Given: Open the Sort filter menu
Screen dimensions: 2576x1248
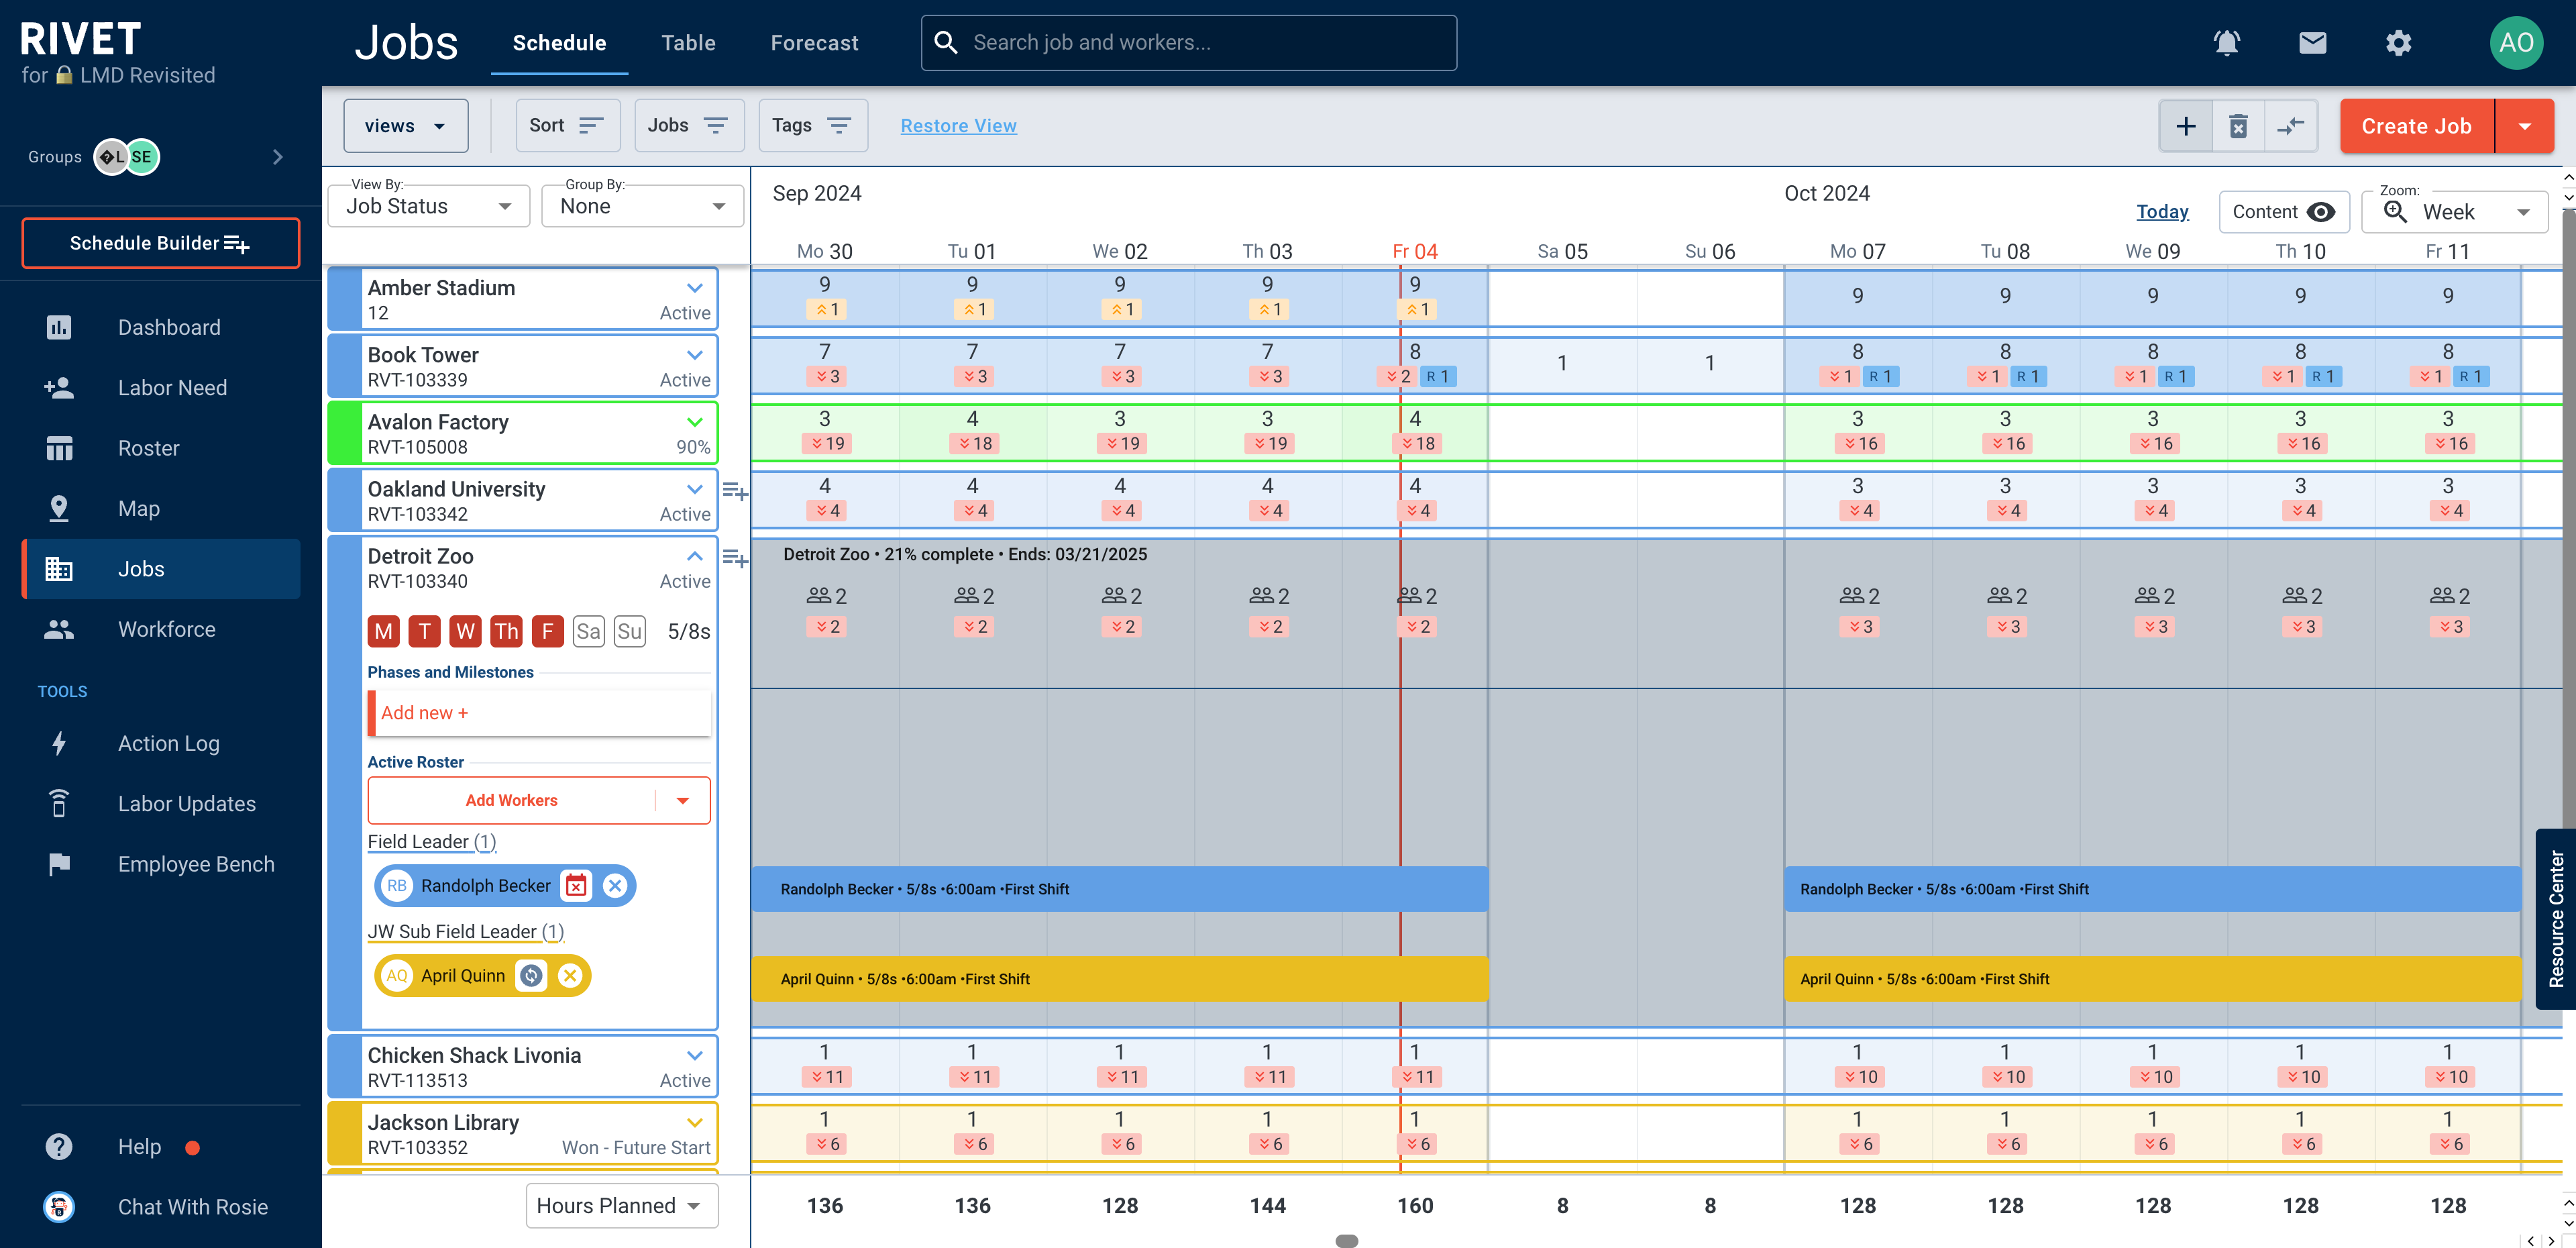Looking at the screenshot, I should [567, 126].
